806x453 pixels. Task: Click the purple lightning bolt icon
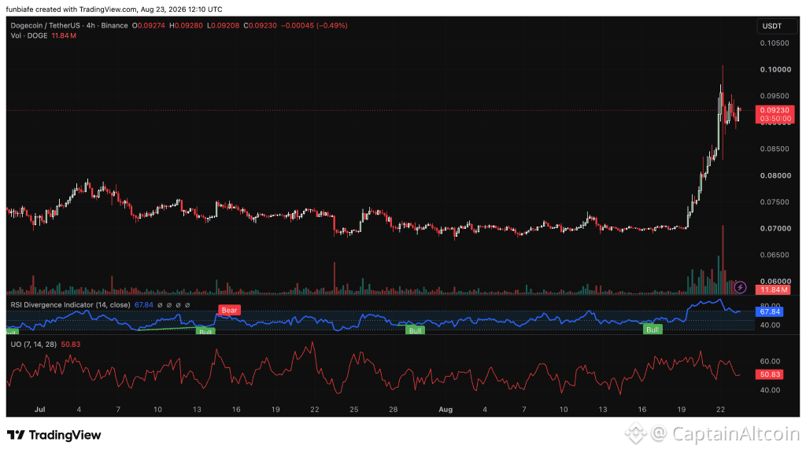(x=740, y=287)
